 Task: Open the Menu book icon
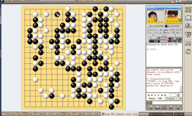pos(171,107)
